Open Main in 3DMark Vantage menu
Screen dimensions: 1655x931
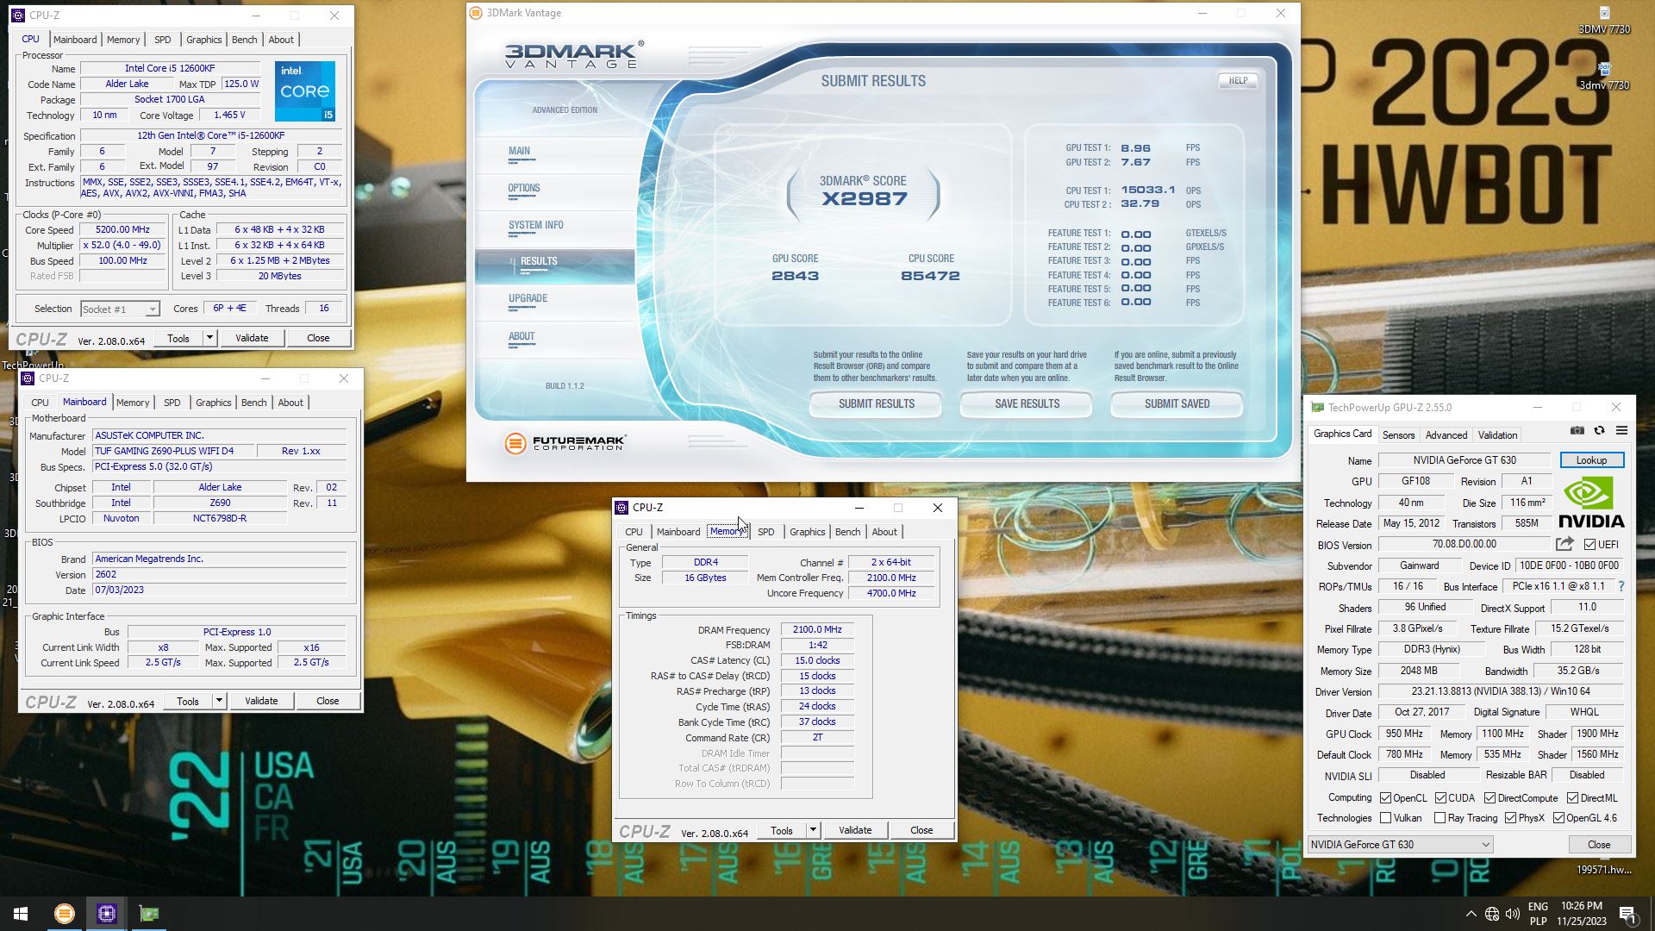coord(519,151)
